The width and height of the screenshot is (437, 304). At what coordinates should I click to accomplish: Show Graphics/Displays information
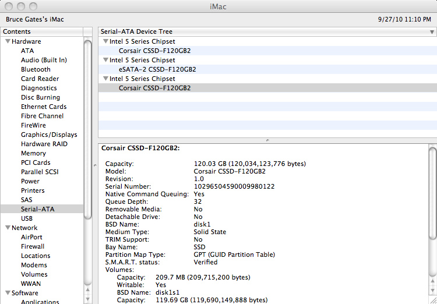49,135
